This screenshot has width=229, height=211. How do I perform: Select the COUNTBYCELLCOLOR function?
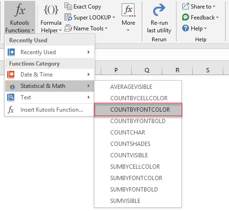138,98
